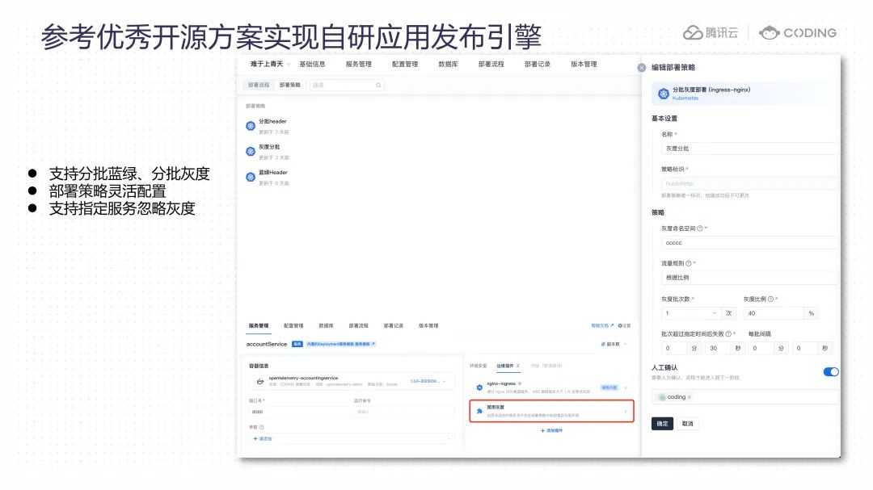Click the Tencent Cloud logo

[x=711, y=33]
